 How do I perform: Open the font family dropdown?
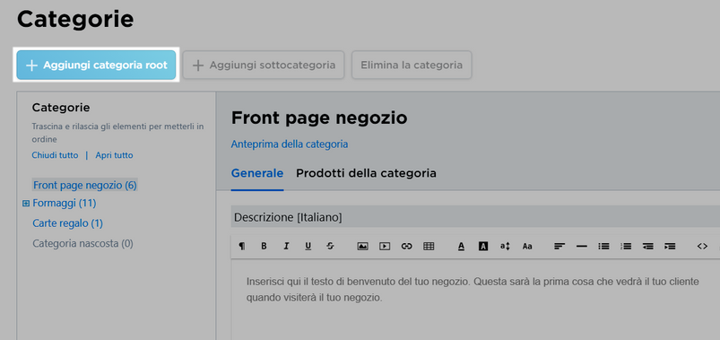(x=527, y=247)
